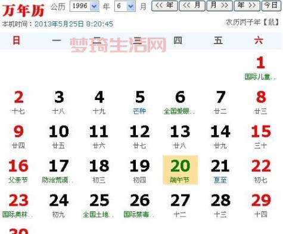Select date 11 with lunar 廿六
Screen dimensions: 283x234
(x=99, y=137)
